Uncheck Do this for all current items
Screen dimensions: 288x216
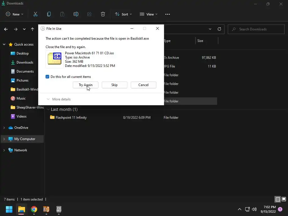47,77
